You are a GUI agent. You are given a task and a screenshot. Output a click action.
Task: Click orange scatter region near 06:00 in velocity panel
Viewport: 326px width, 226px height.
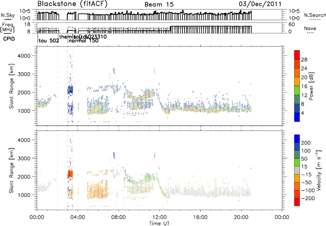click(x=98, y=191)
